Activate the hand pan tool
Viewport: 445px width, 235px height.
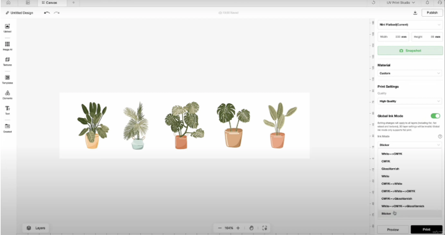coord(251,228)
